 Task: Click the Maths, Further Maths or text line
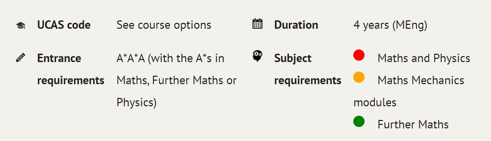tap(176, 80)
